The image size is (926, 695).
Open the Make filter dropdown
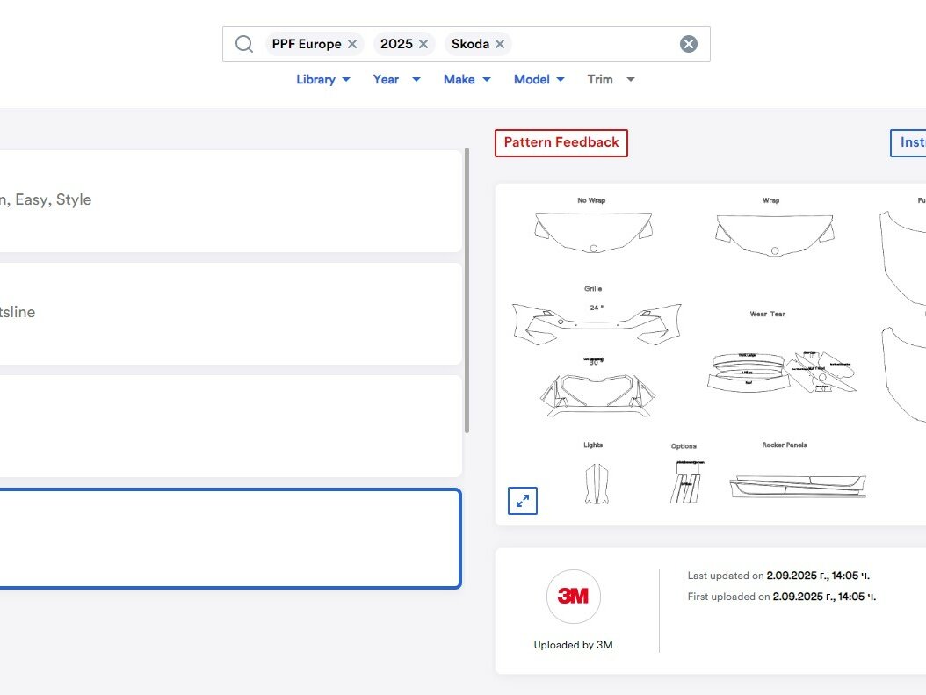[x=467, y=79]
